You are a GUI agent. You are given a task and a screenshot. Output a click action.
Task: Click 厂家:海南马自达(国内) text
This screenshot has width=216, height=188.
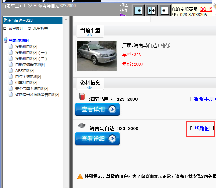pyautogui.click(x=146, y=45)
